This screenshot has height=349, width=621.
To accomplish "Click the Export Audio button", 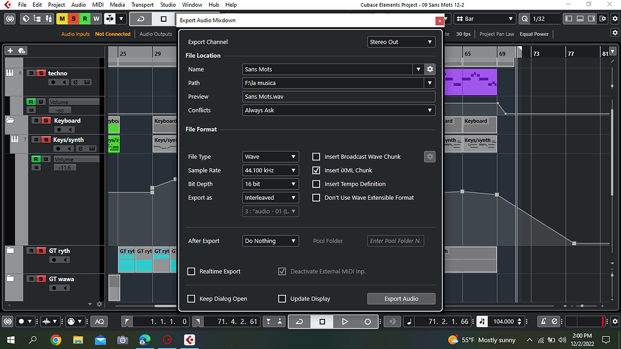I will pyautogui.click(x=401, y=299).
